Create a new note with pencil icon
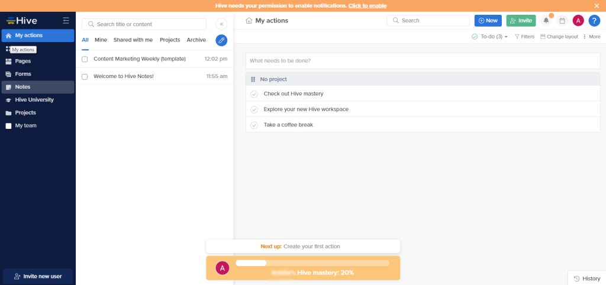The height and width of the screenshot is (285, 606). [221, 40]
